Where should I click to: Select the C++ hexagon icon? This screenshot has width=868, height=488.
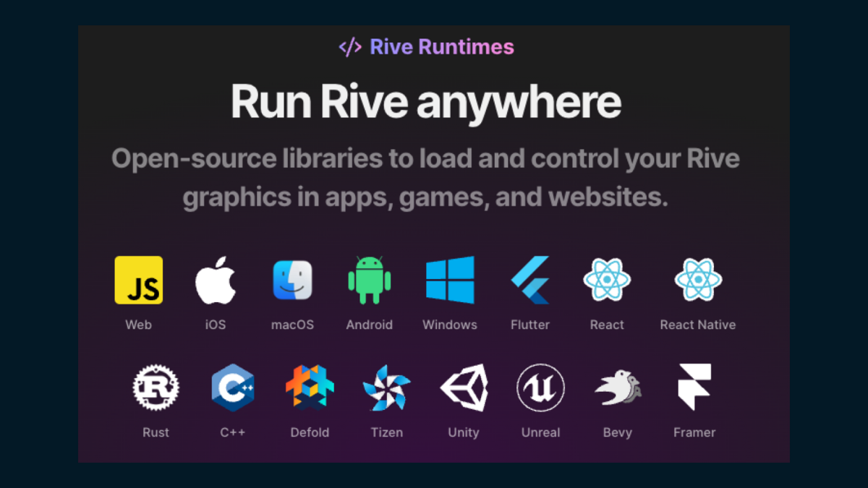[x=233, y=388]
